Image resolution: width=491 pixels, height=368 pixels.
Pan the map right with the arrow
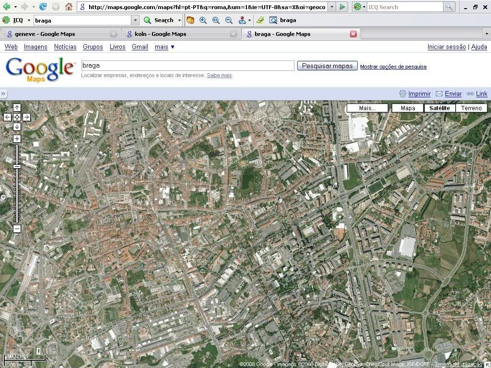[26, 117]
